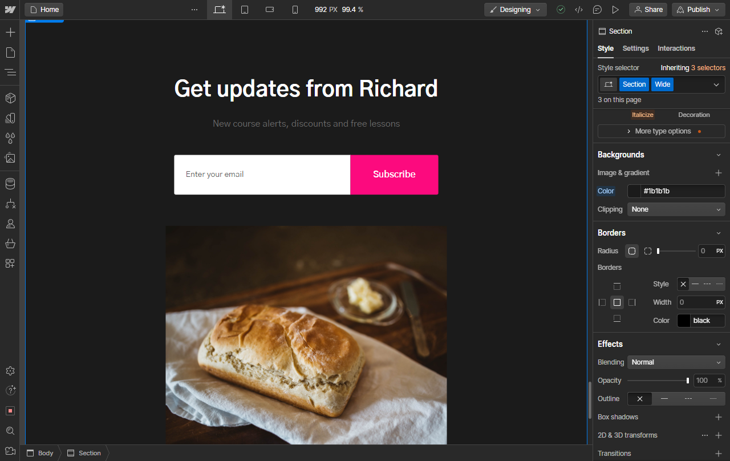Open the search magnifier in left sidebar
Screen dimensions: 730x461
(10, 431)
